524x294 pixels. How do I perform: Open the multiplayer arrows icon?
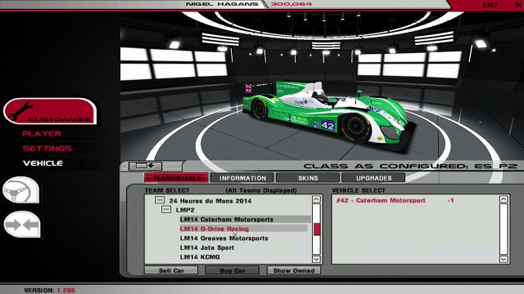22,225
